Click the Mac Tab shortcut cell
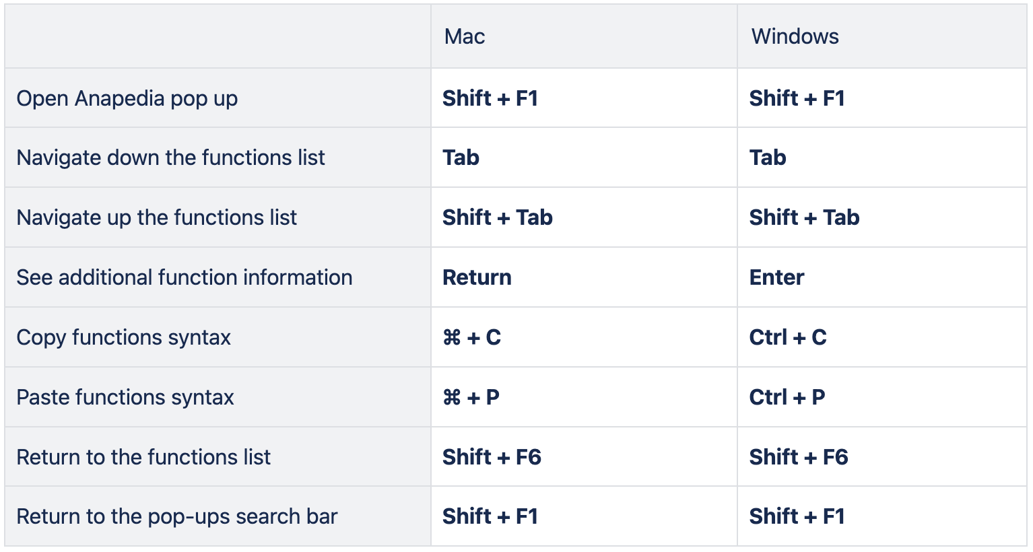The height and width of the screenshot is (552, 1033). [x=584, y=158]
